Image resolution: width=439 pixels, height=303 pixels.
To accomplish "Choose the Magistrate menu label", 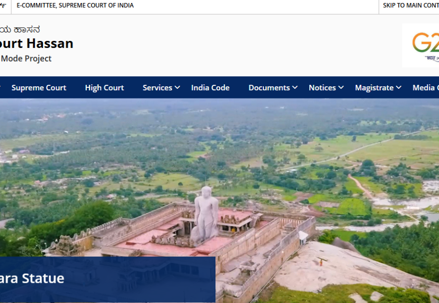I will [x=374, y=88].
